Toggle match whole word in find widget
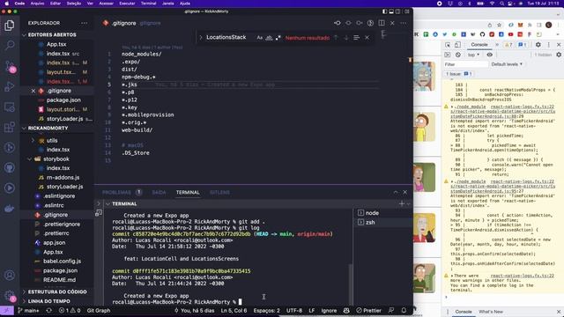Viewport: 564px width, 317px height. tap(269, 38)
